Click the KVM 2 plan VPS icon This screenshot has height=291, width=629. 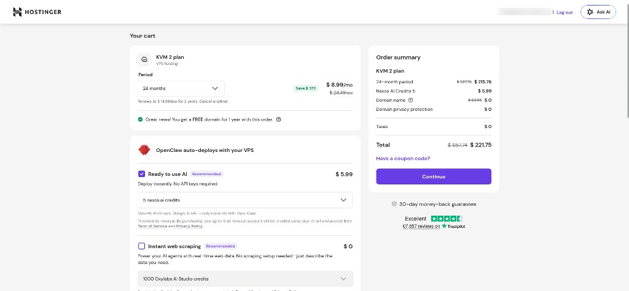pyautogui.click(x=144, y=59)
